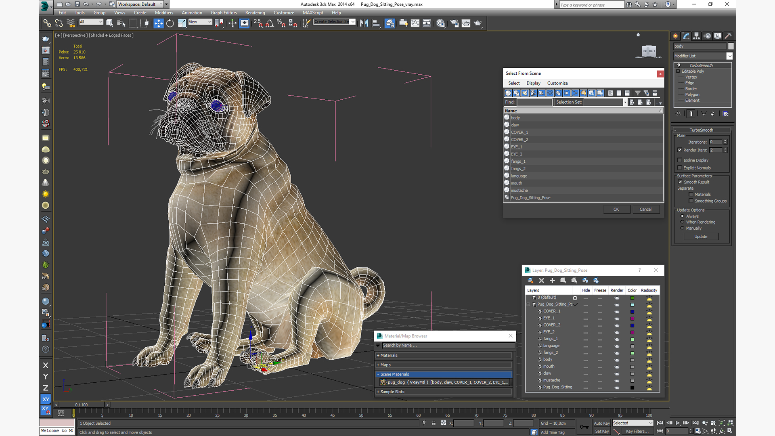Open Customize menu in Select From Scene
This screenshot has width=775, height=436.
[x=557, y=83]
